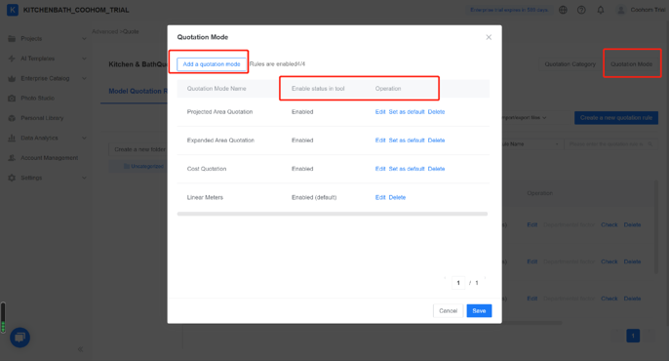Select the Photo Studio camera icon

coord(12,99)
